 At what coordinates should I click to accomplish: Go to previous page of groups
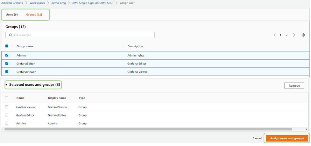click(x=275, y=35)
